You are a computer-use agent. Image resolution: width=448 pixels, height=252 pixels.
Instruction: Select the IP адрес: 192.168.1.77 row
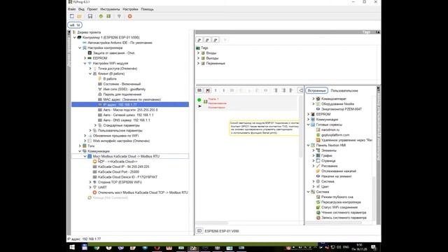tap(130, 104)
